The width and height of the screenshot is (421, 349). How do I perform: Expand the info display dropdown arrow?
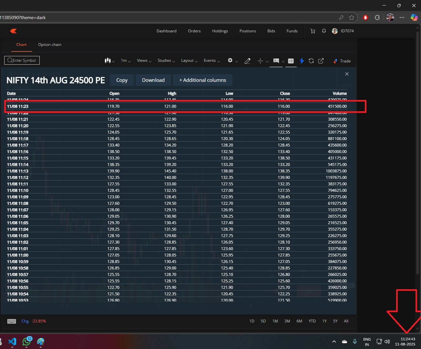click(x=283, y=61)
